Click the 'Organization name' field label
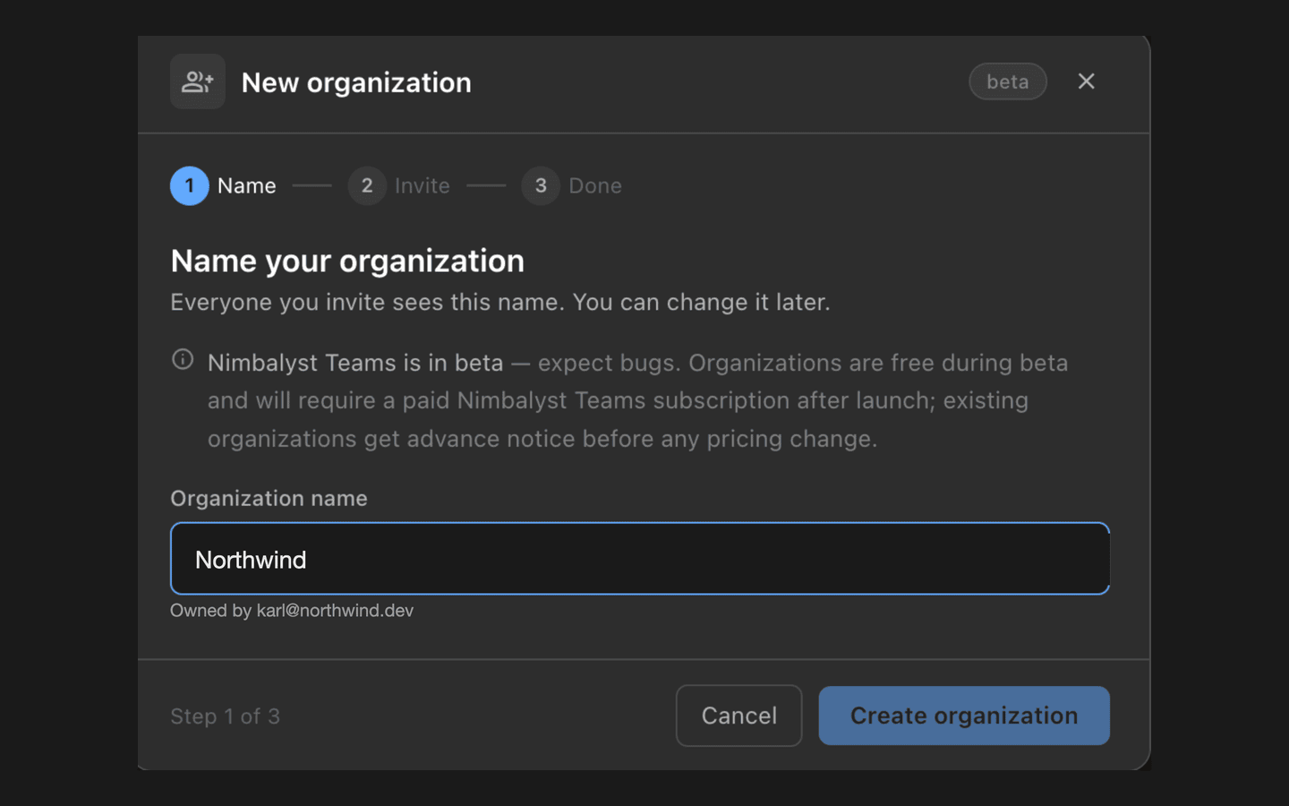The width and height of the screenshot is (1289, 806). point(269,499)
